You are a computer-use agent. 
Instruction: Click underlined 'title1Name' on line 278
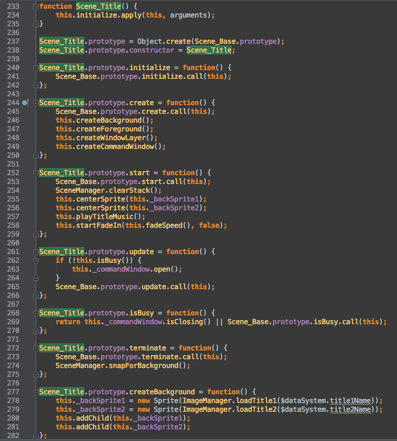point(350,401)
